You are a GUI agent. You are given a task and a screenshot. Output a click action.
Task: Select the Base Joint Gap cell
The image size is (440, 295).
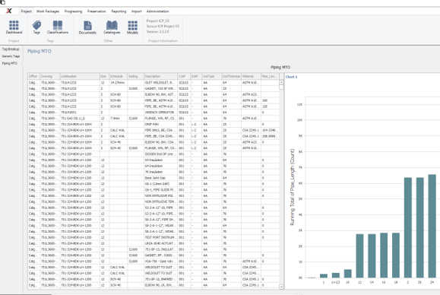[x=160, y=178]
